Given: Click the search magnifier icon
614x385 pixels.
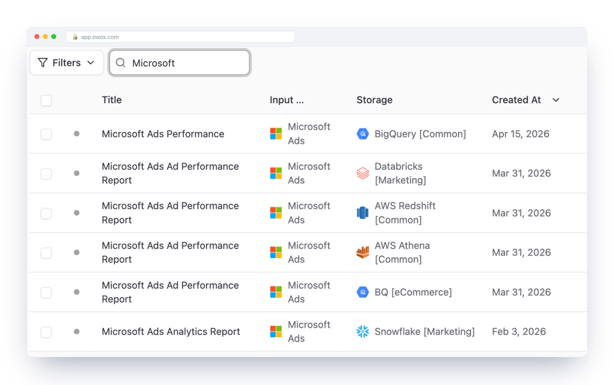Looking at the screenshot, I should 120,63.
